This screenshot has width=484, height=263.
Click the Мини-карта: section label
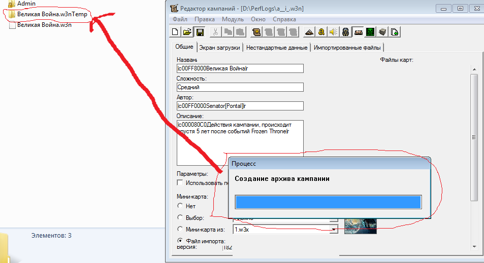(x=192, y=197)
